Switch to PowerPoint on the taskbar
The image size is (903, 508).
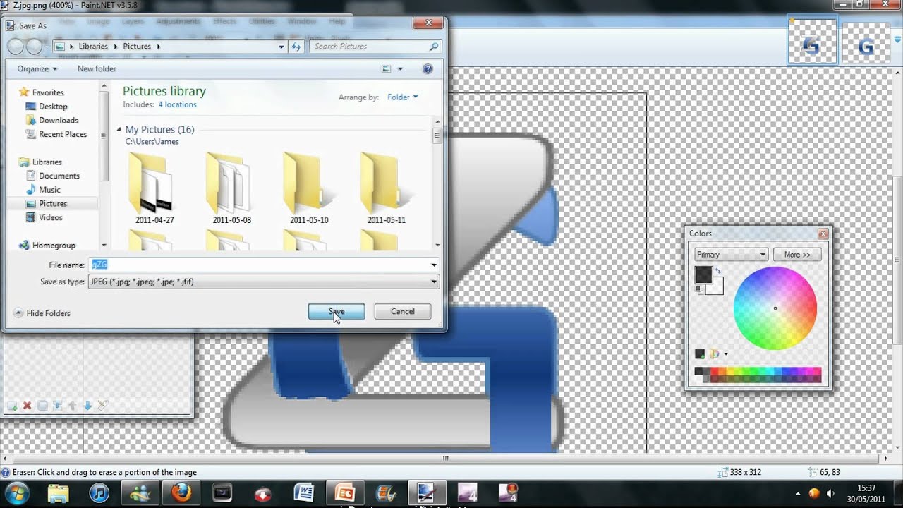pos(345,492)
